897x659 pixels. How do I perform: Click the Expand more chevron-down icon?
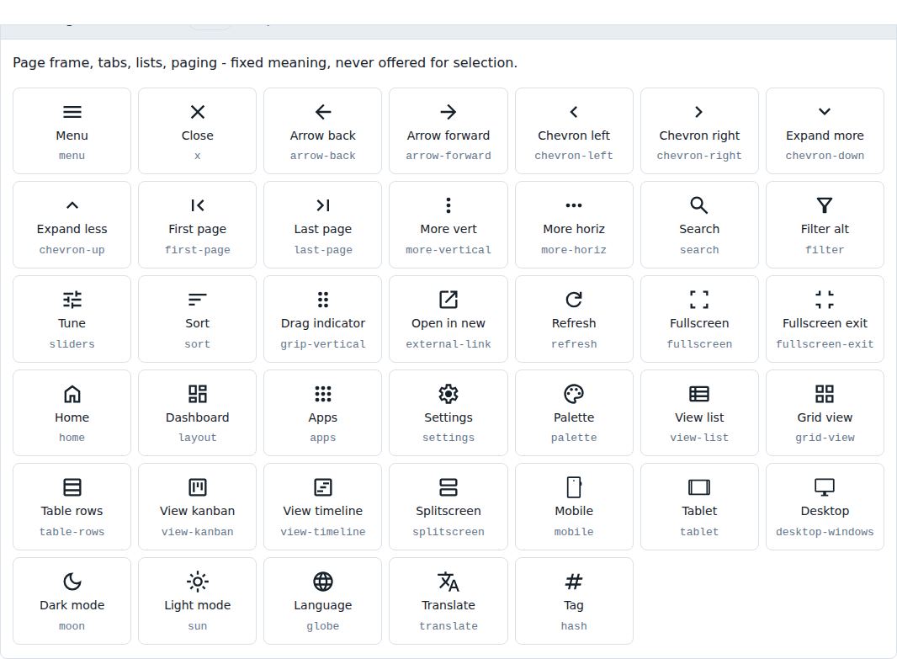825,112
